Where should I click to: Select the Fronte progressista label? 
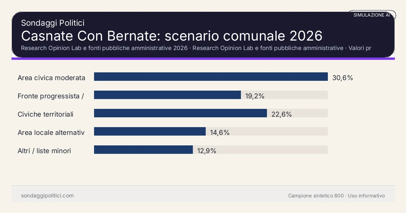[51, 96]
